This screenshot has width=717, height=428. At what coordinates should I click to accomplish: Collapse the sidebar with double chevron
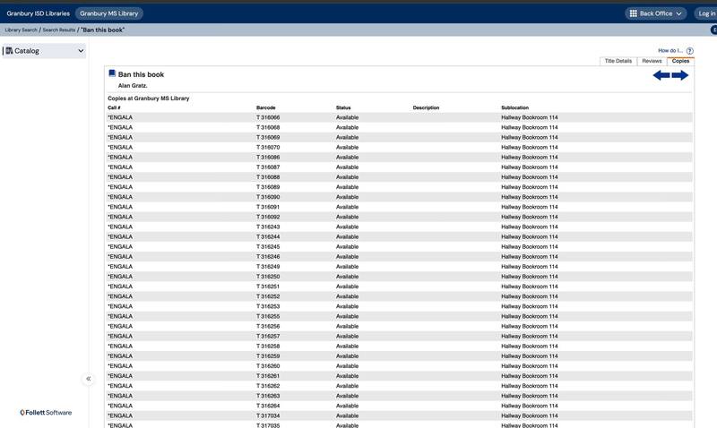(88, 379)
